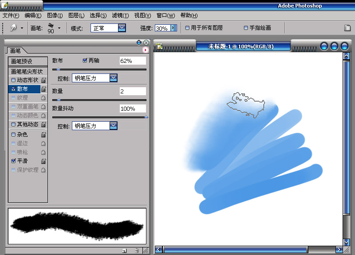Click the lock icon next to 其他动态

[x=43, y=124]
